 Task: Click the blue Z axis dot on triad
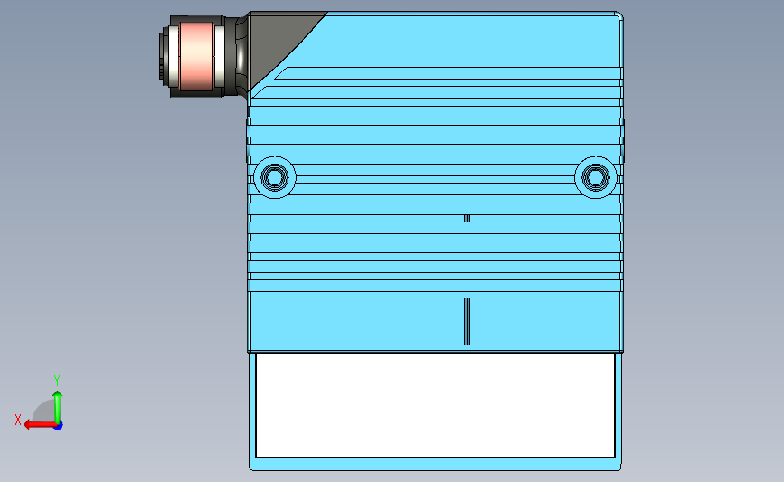tap(59, 426)
